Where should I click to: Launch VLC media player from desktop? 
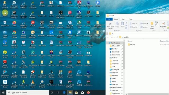pyautogui.click(x=33, y=84)
